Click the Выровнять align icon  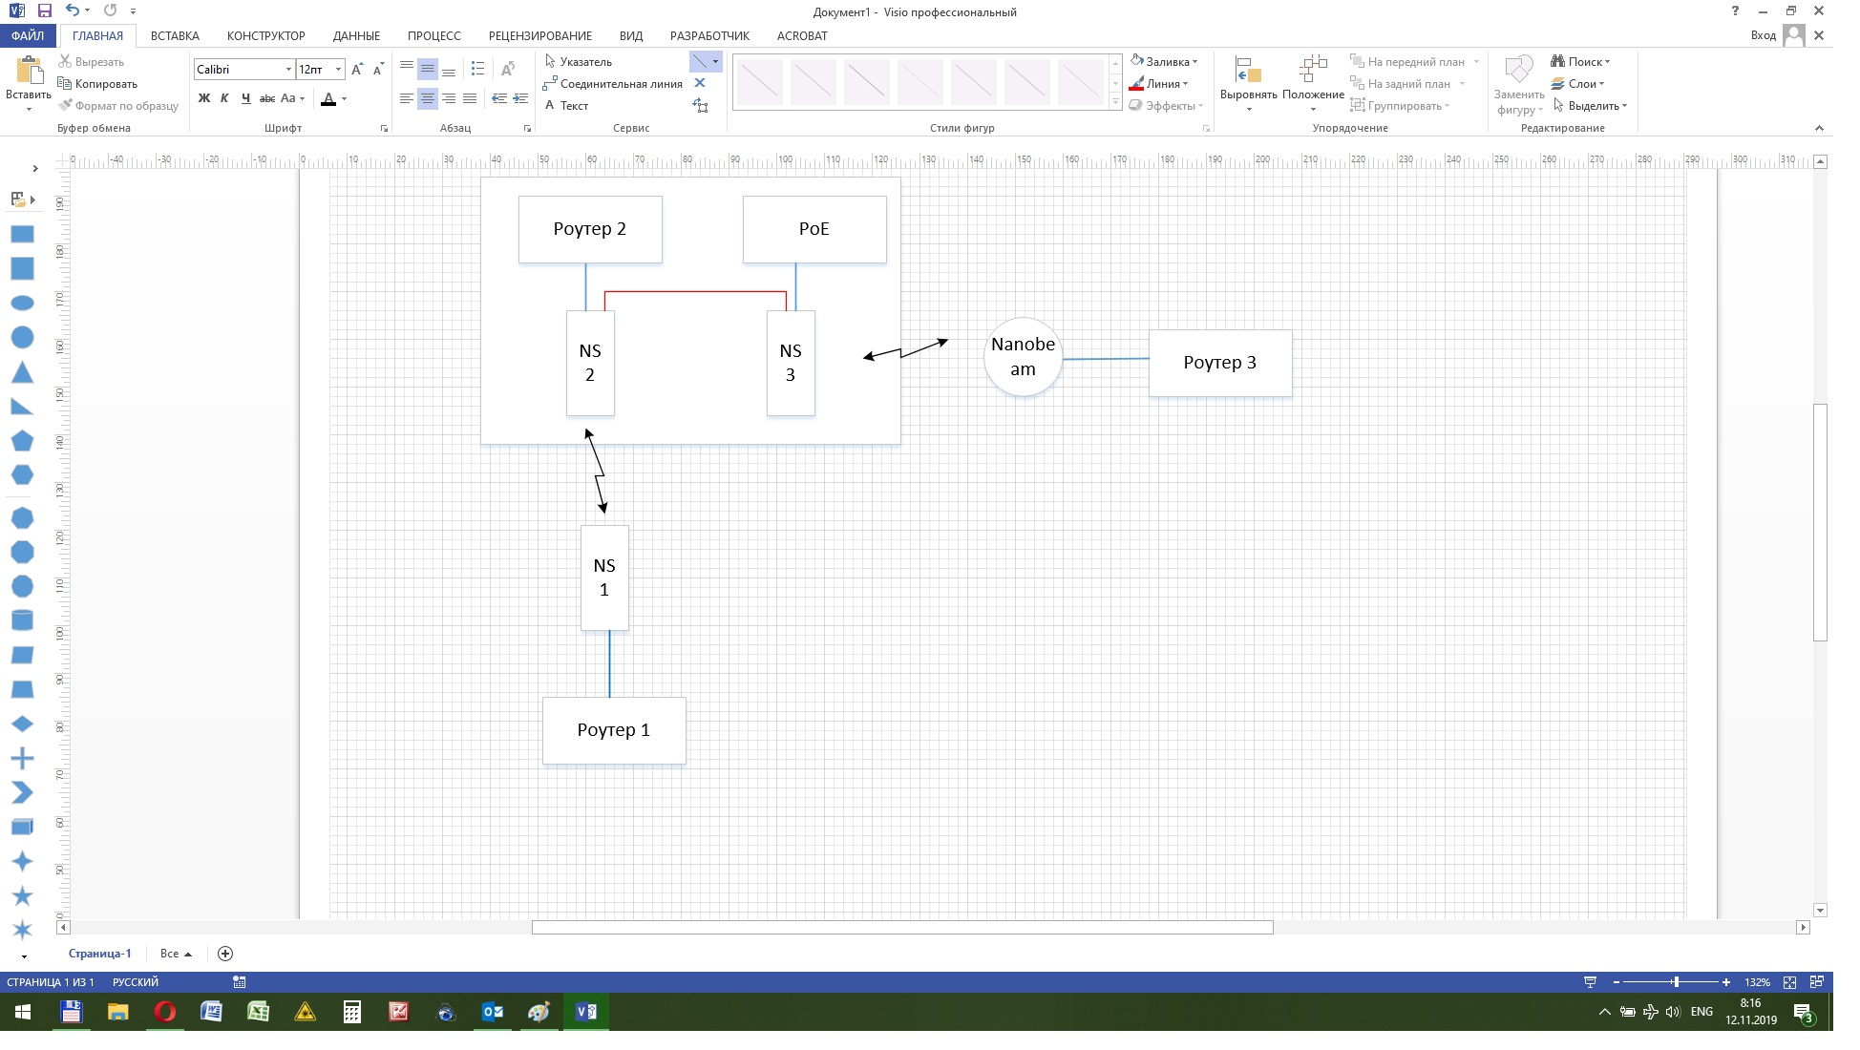1248,71
